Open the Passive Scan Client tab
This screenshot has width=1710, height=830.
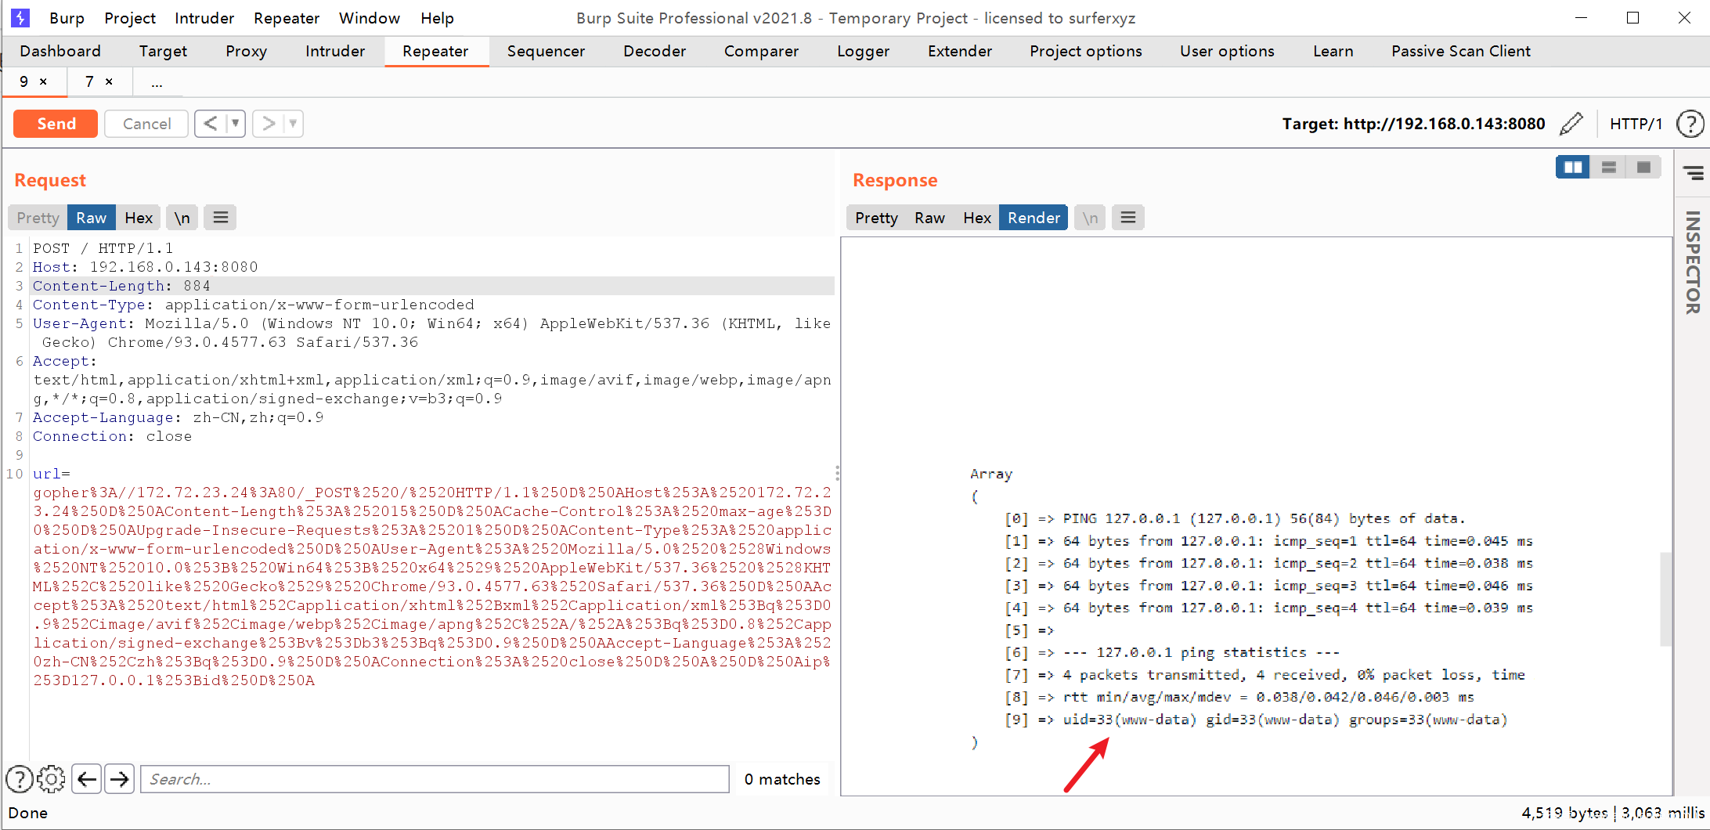coord(1460,51)
